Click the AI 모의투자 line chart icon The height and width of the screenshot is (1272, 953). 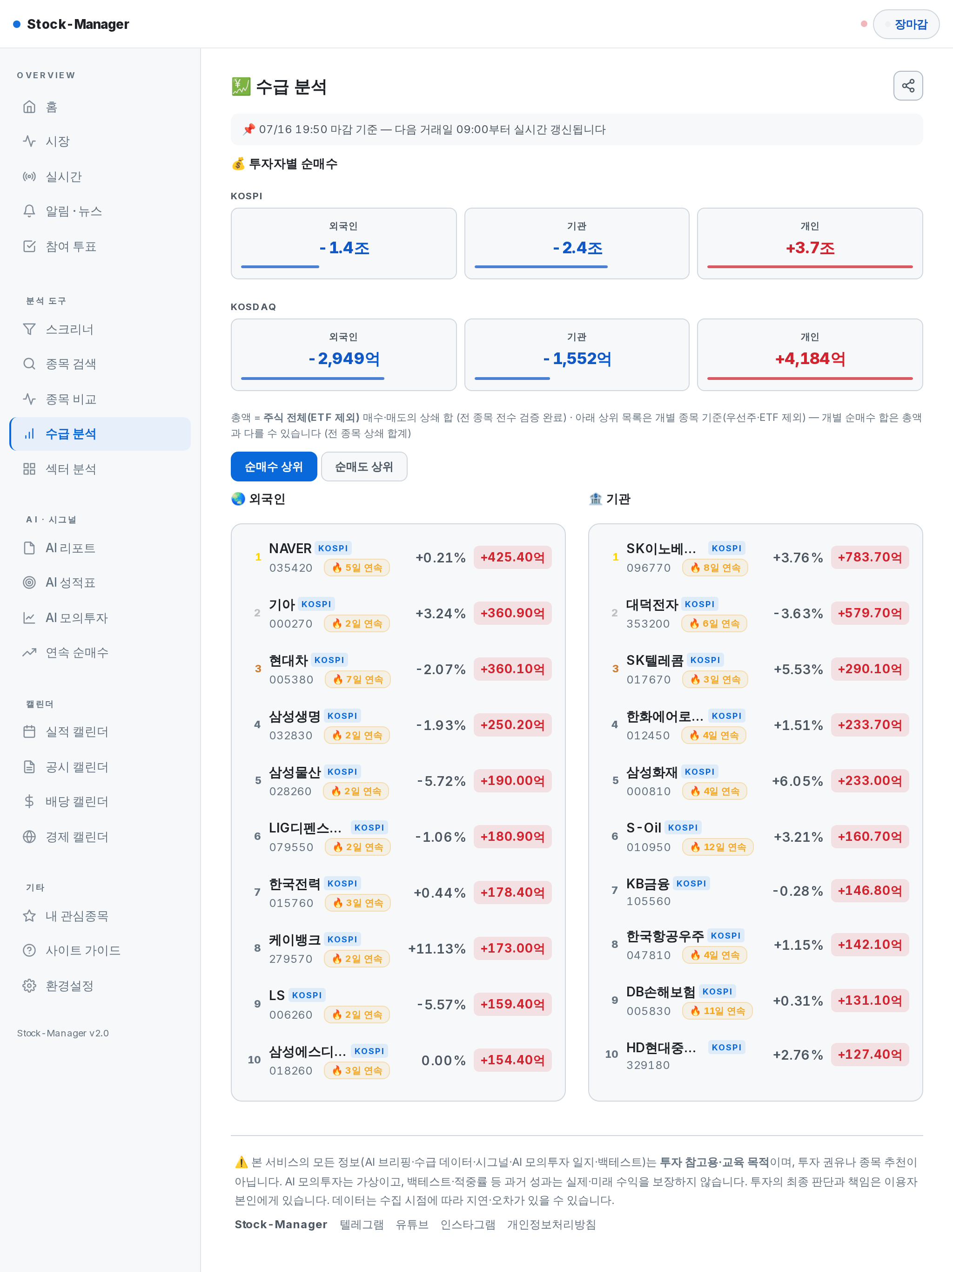(29, 617)
